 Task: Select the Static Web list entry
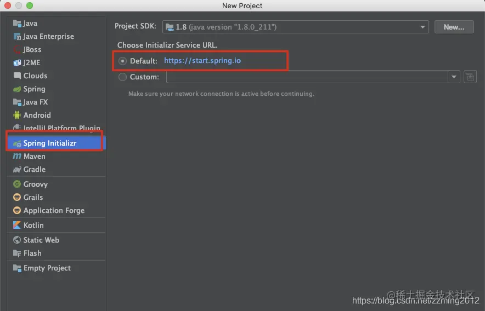pyautogui.click(x=57, y=240)
